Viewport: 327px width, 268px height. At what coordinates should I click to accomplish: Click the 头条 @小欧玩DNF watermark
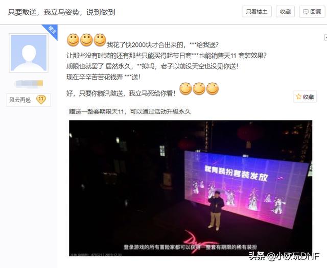tap(284, 256)
